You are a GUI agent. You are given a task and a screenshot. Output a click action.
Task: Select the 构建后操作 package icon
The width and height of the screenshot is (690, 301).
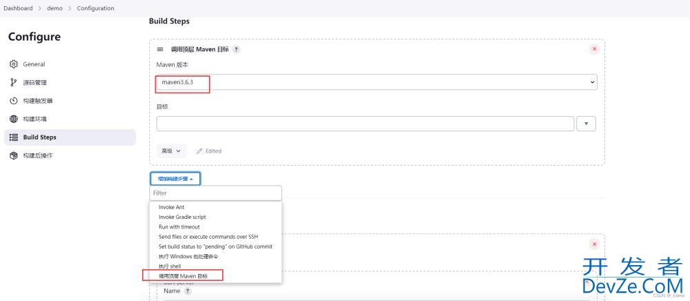pyautogui.click(x=13, y=155)
